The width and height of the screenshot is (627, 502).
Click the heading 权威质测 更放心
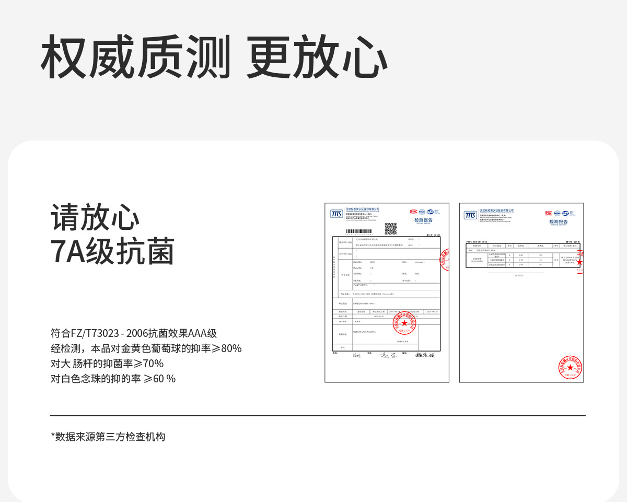[214, 57]
